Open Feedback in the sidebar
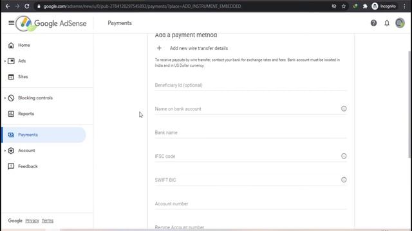412x231 pixels. point(28,166)
